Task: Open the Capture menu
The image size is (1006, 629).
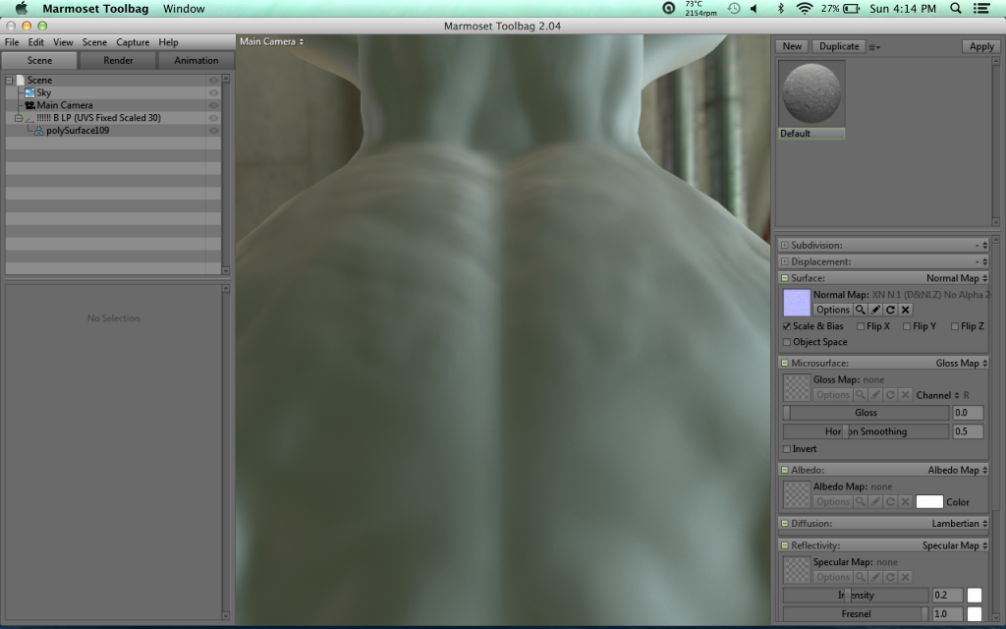Action: pos(133,42)
